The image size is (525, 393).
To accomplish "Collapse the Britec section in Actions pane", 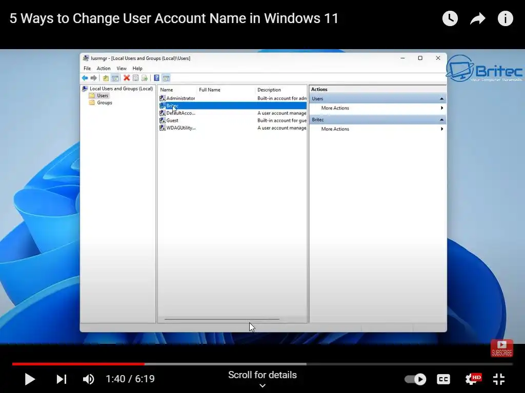I will (x=441, y=120).
